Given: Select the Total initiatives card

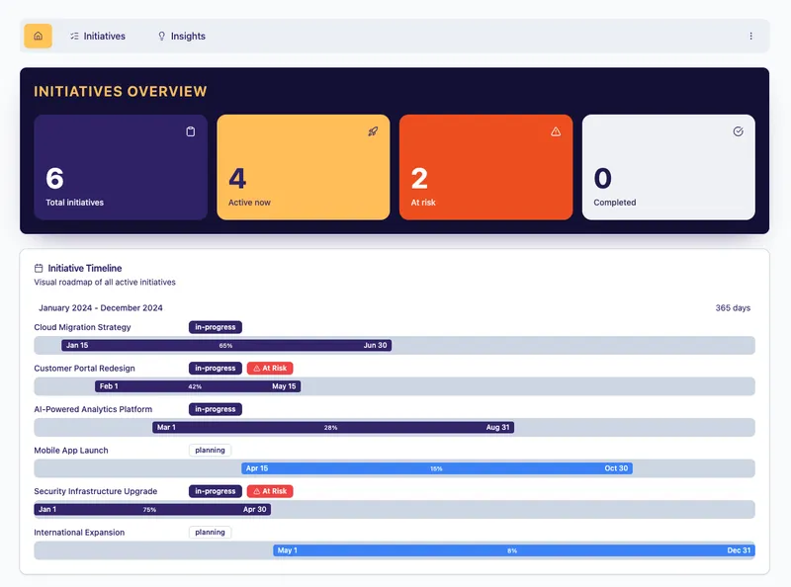Looking at the screenshot, I should 121,167.
